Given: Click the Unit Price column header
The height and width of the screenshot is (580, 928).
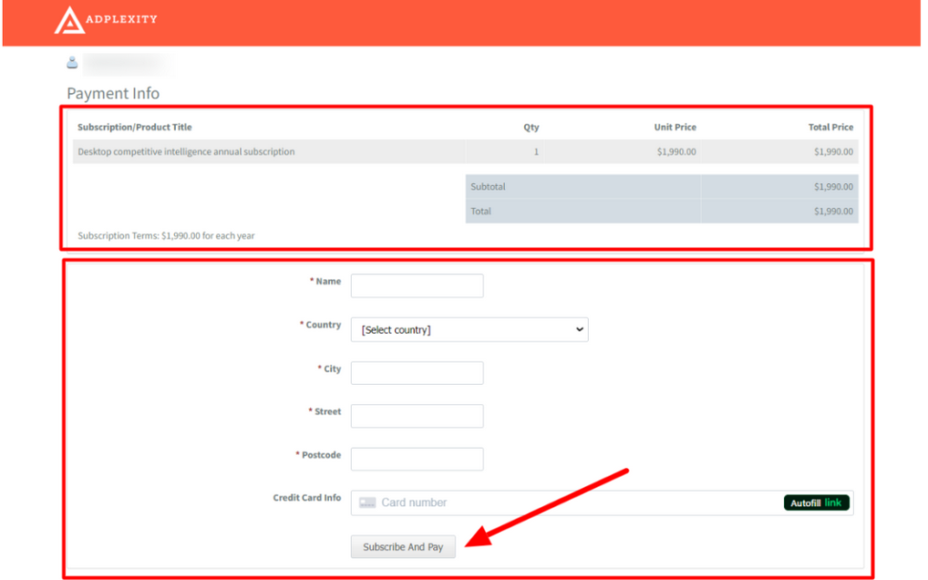Looking at the screenshot, I should tap(675, 128).
